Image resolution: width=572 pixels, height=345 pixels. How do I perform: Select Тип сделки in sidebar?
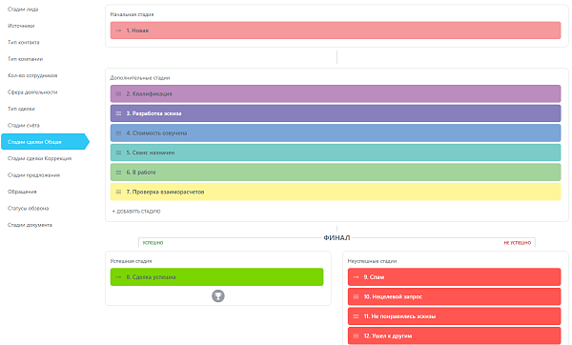[21, 109]
